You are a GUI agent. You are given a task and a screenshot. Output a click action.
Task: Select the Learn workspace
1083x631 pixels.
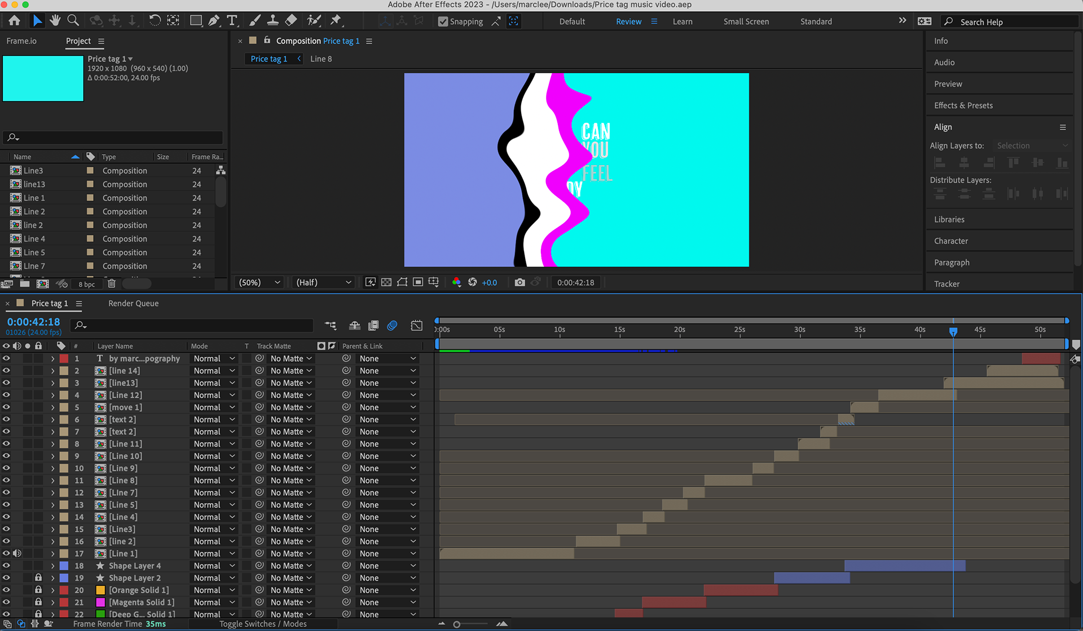point(682,21)
